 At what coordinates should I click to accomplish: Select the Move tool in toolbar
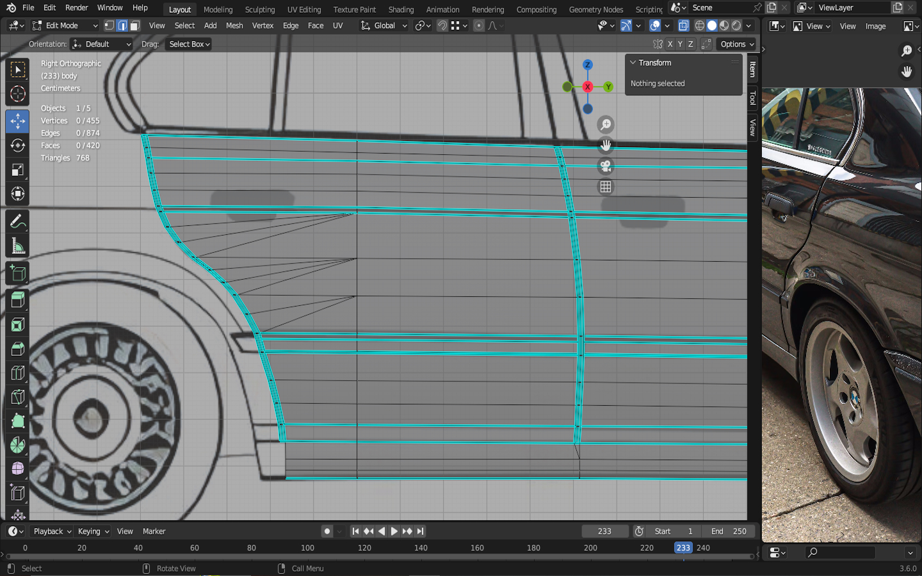click(18, 121)
